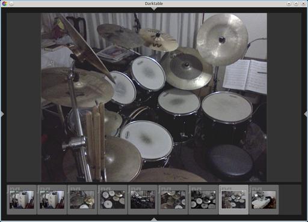The image size is (308, 222).
Task: Close the Darktable window
Action: click(x=303, y=4)
